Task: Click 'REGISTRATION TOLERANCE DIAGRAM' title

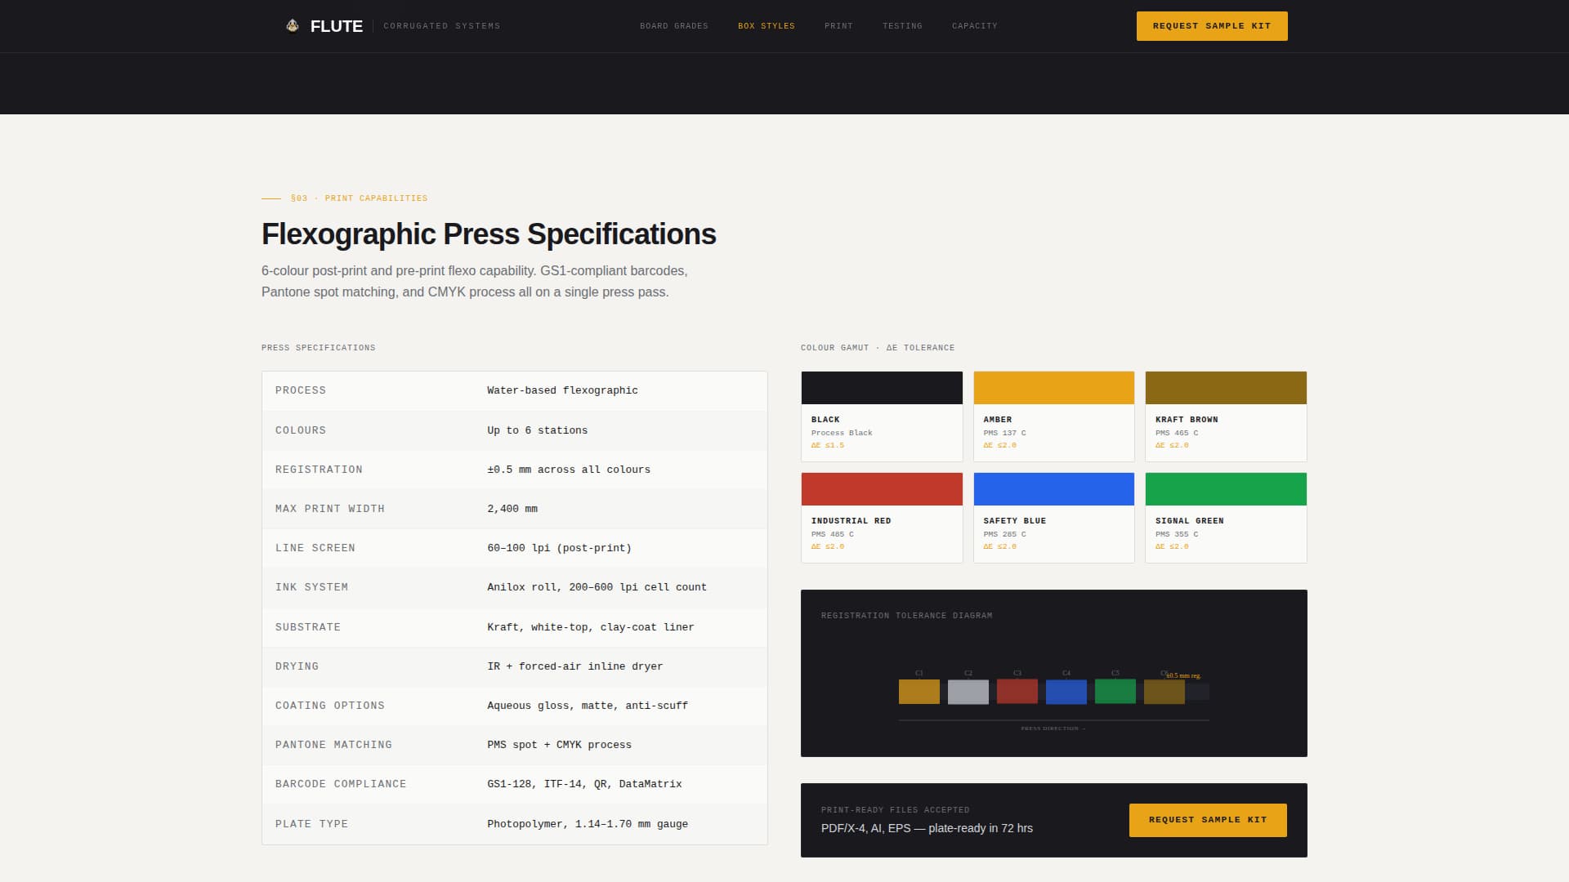Action: pyautogui.click(x=907, y=616)
